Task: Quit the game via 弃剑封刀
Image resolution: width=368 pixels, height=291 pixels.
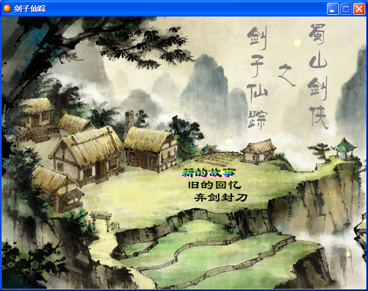Action: [221, 198]
